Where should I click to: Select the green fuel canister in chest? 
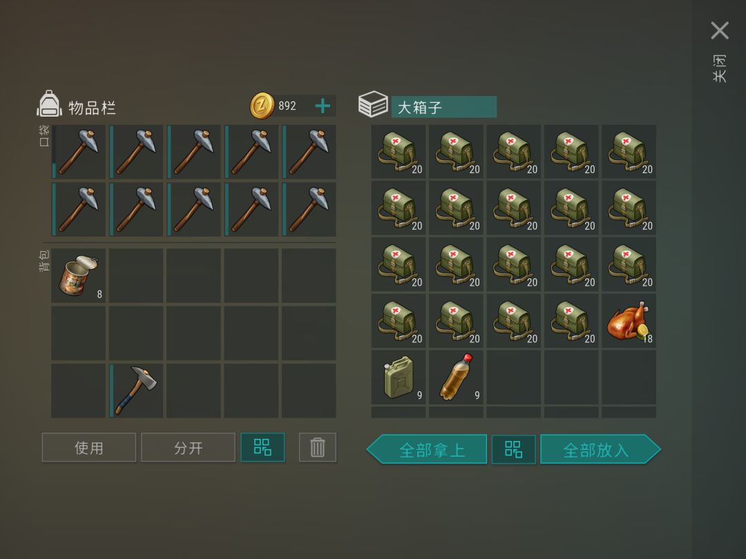click(399, 377)
